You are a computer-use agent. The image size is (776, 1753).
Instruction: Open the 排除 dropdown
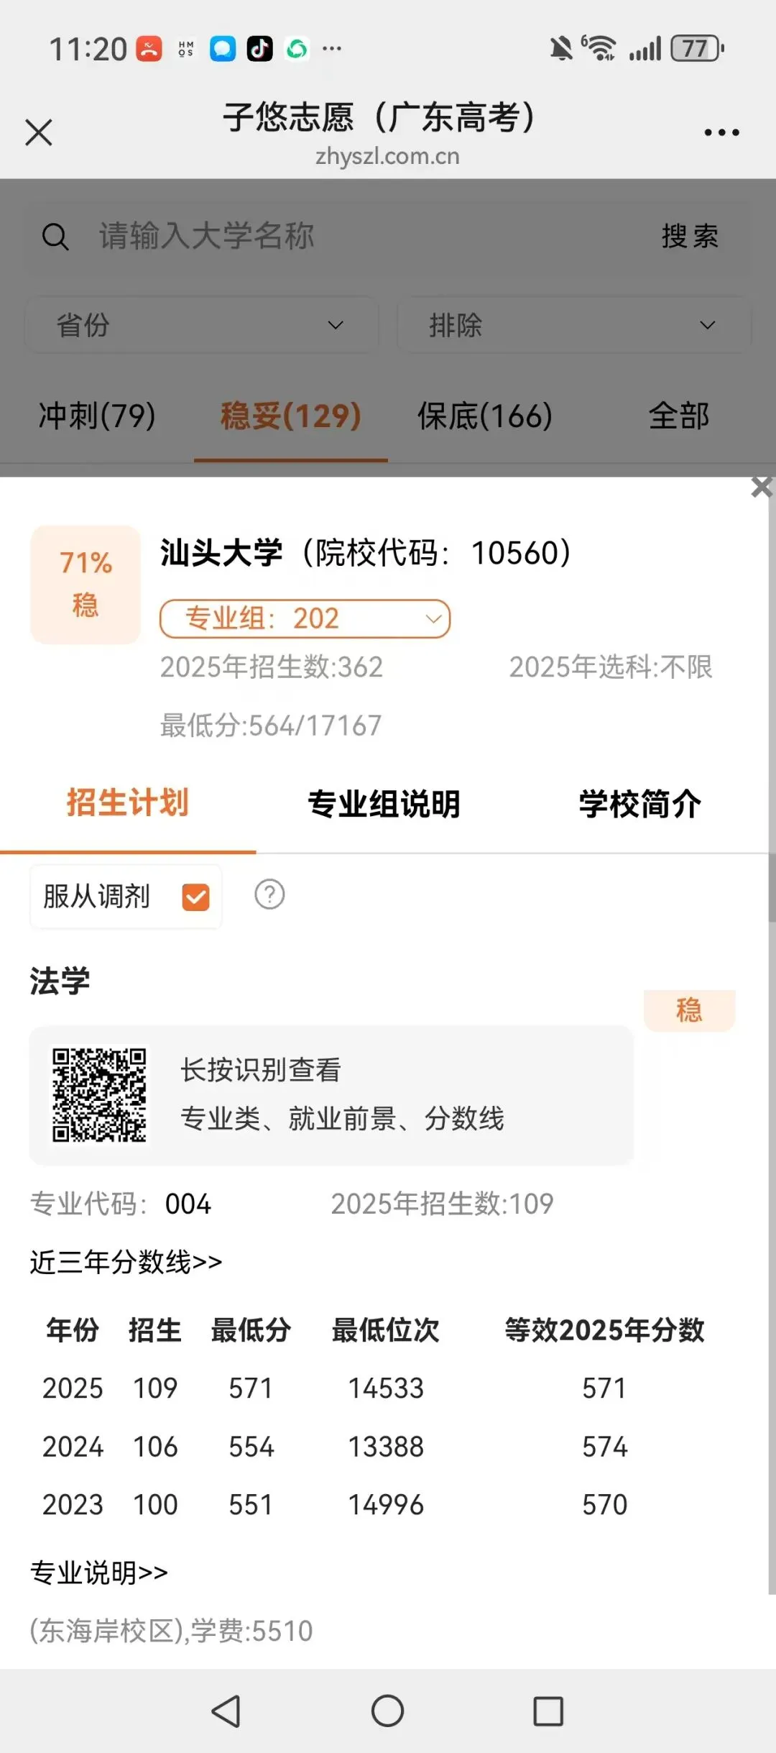(x=574, y=325)
